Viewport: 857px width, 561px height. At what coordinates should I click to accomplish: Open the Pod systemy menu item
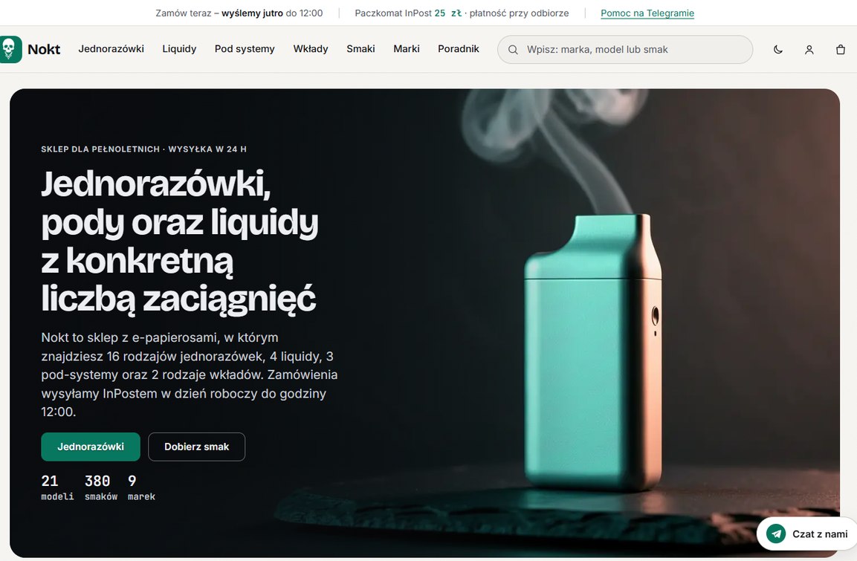[245, 49]
